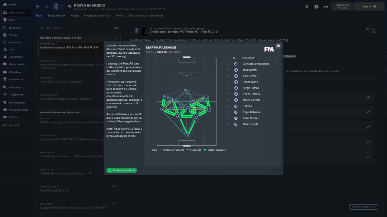
Task: Switch to the Social Network tab
Action: pos(57,16)
